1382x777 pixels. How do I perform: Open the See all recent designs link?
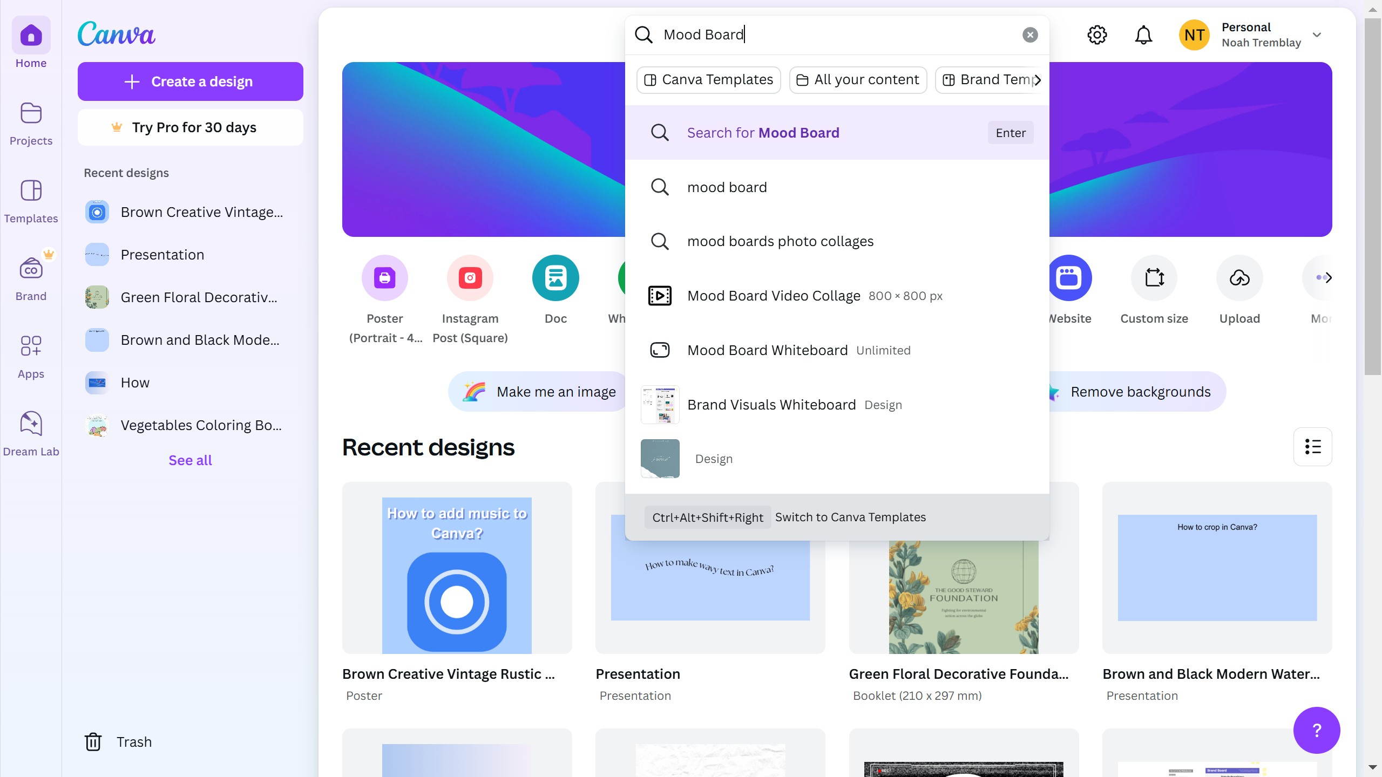(190, 460)
